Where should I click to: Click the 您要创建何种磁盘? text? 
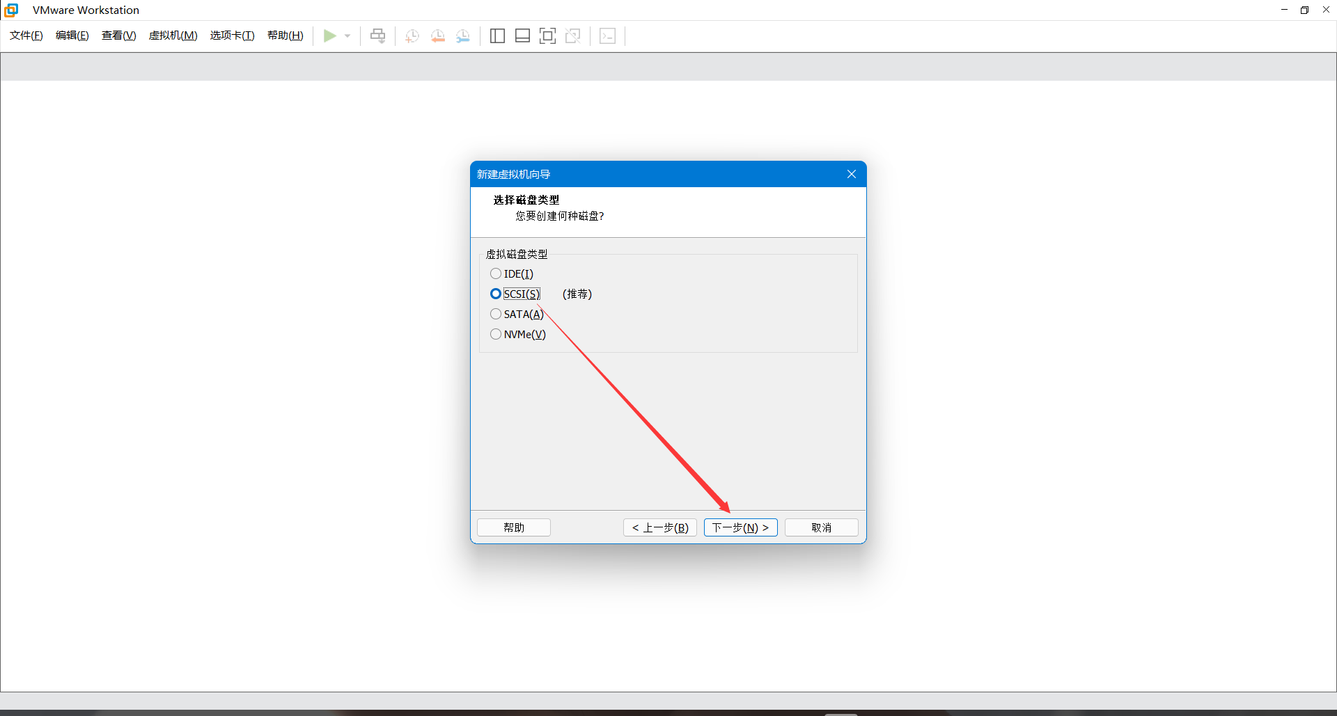click(560, 216)
